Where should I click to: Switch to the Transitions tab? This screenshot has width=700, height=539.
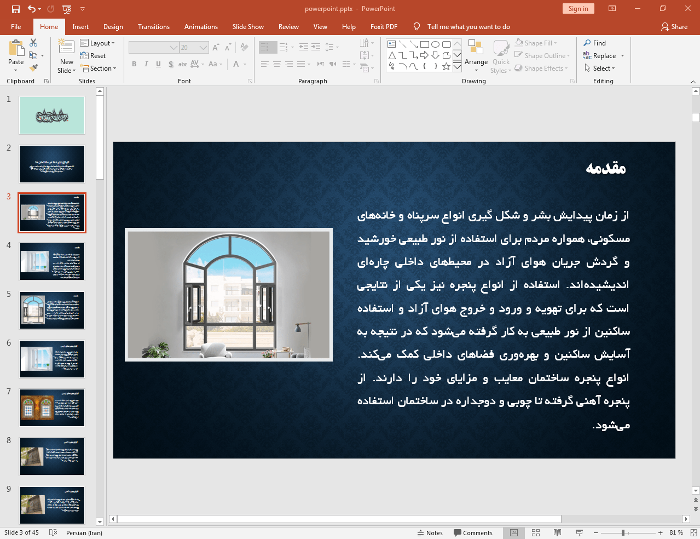point(154,27)
